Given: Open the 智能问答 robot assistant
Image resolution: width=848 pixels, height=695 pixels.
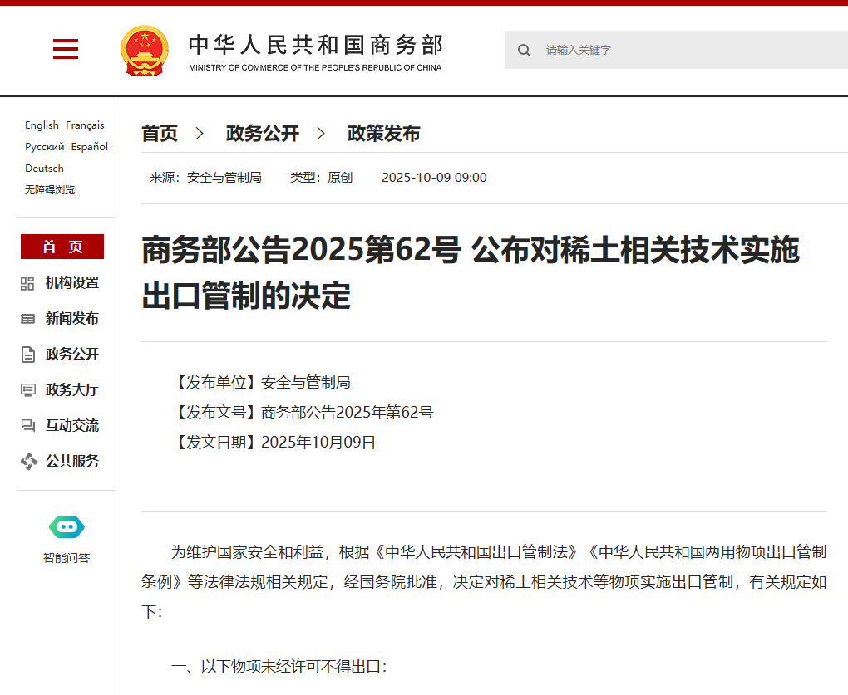Looking at the screenshot, I should [x=67, y=527].
